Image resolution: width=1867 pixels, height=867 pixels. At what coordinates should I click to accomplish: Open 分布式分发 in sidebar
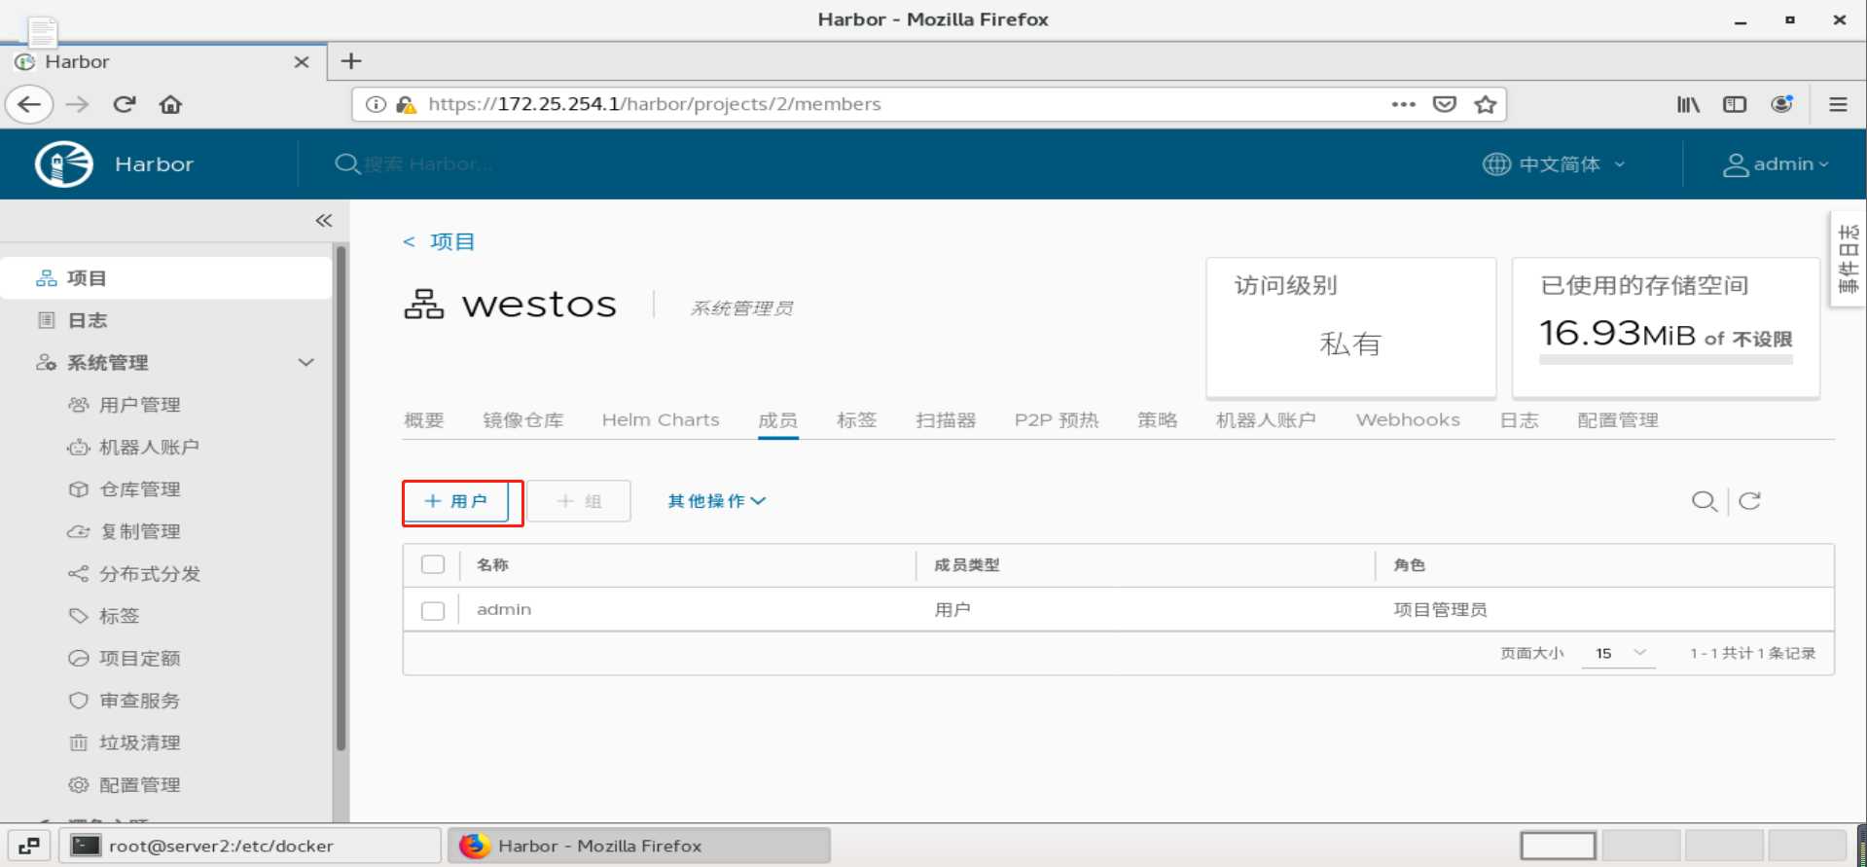(x=149, y=574)
